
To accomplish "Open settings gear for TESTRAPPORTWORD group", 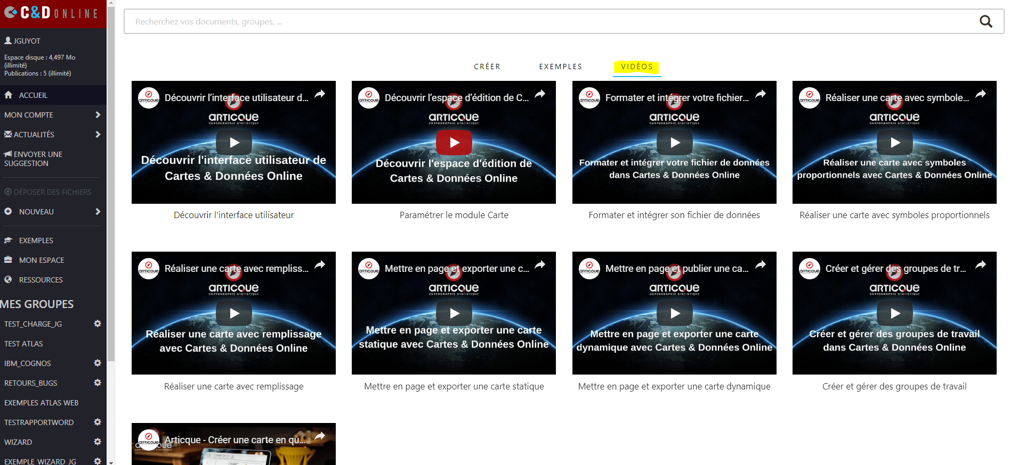I will (98, 422).
